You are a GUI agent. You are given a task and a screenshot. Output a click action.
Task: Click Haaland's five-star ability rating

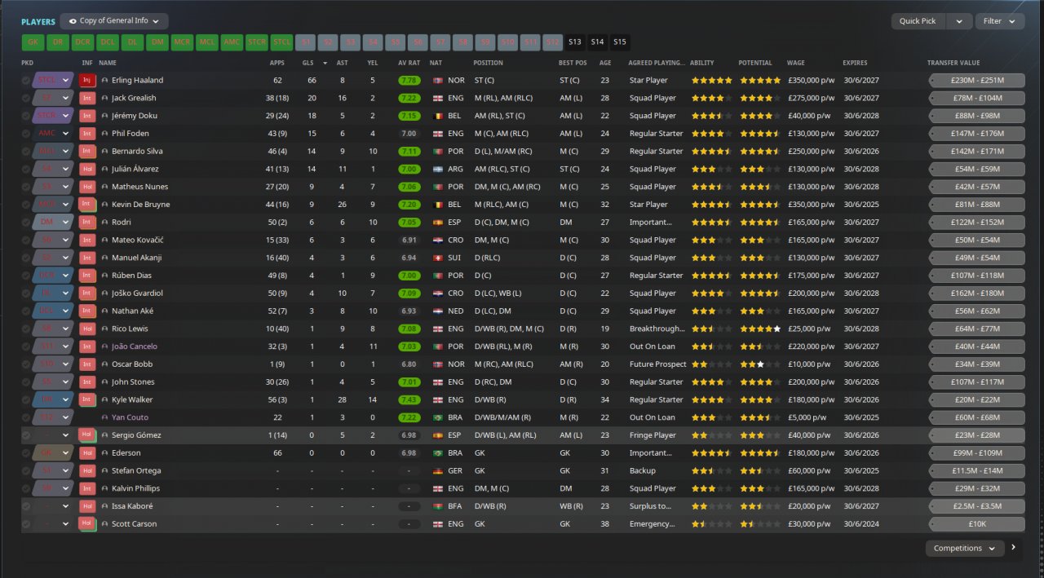(711, 80)
